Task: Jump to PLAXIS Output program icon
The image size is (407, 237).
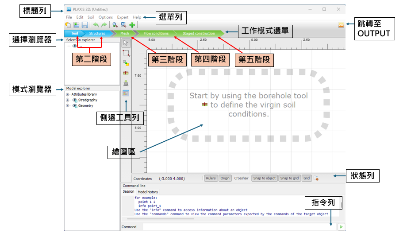Action: (x=341, y=25)
